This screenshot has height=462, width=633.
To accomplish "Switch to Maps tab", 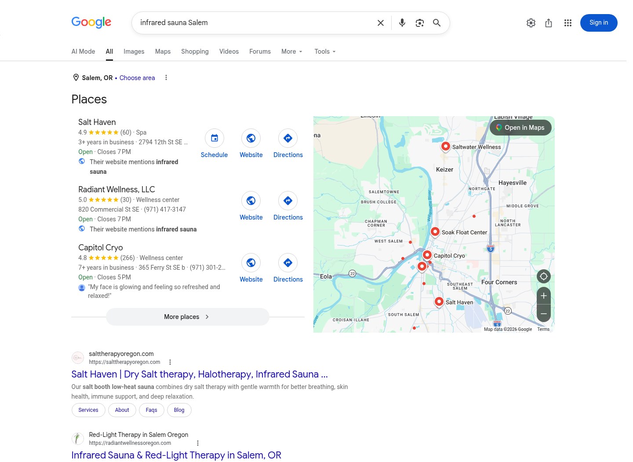I will coord(163,51).
